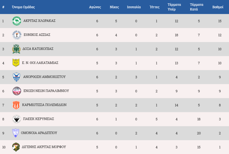Click the Αγώνες column header
Image resolution: width=229 pixels, height=154 pixels.
(x=95, y=7)
